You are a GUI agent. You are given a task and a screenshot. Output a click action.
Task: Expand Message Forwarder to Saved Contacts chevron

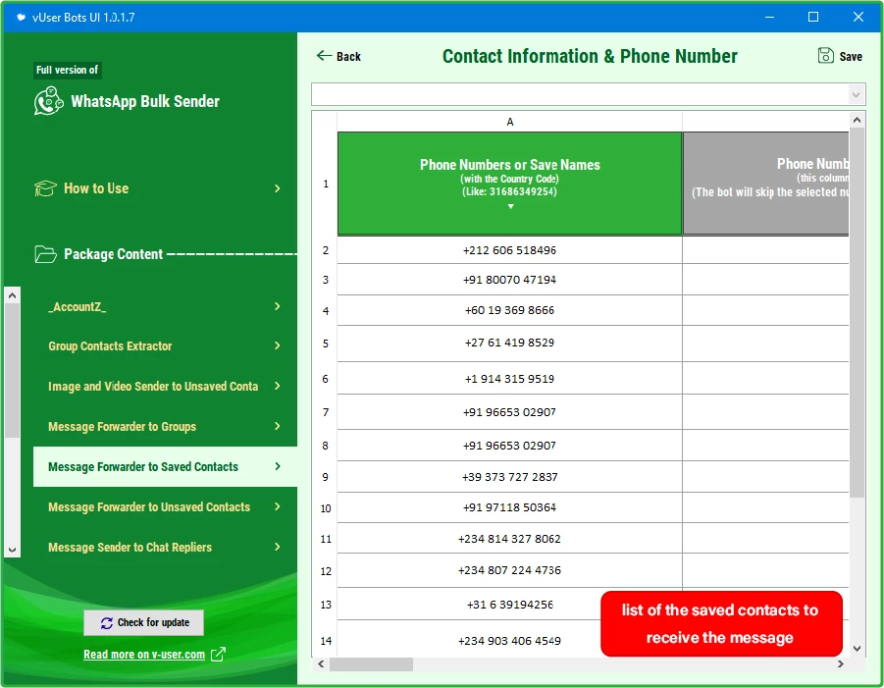[277, 466]
